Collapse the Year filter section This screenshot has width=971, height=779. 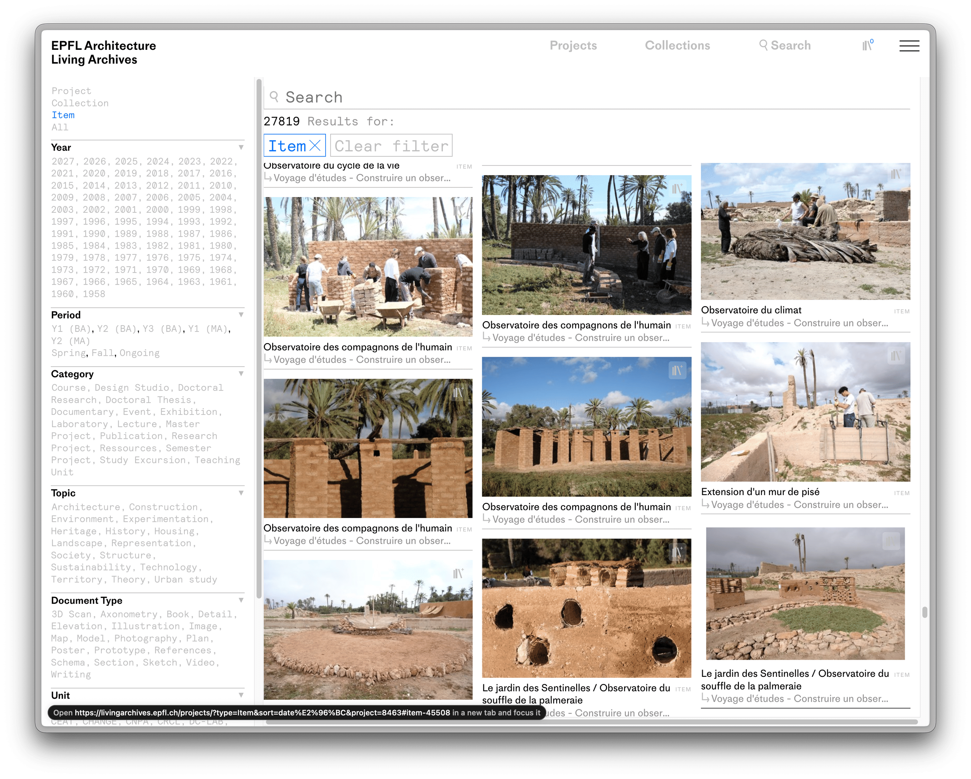[x=241, y=147]
